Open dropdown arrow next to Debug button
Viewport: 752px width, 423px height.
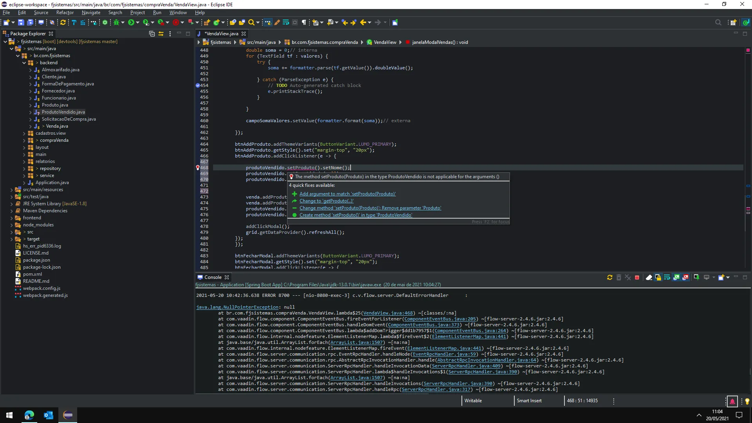123,22
